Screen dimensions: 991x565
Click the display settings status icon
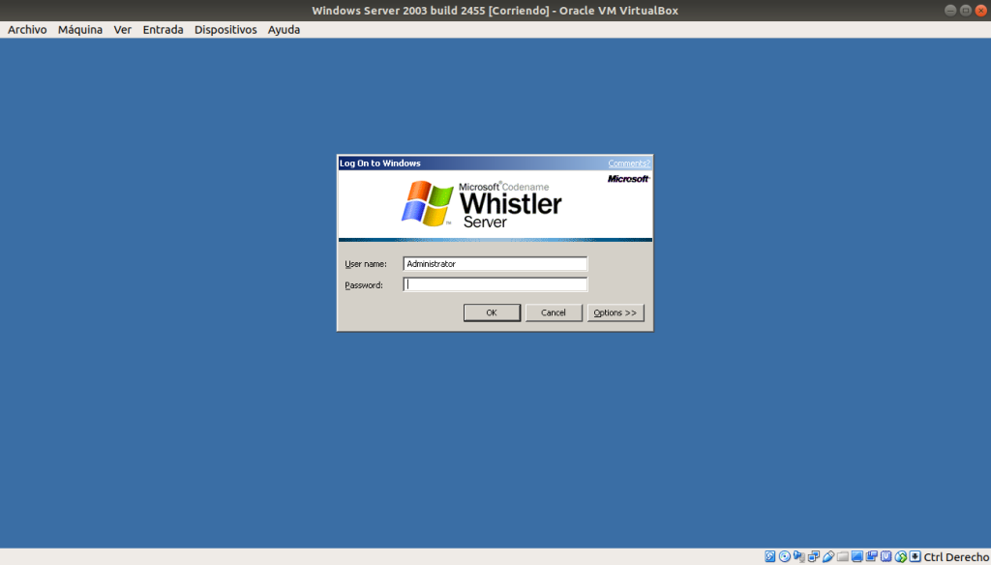coord(857,557)
